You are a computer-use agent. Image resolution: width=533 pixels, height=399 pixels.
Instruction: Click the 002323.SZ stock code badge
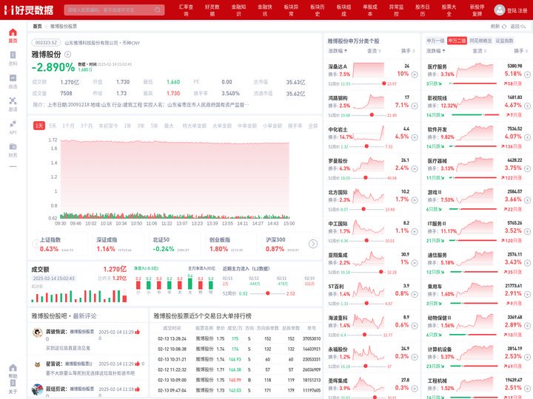click(46, 43)
